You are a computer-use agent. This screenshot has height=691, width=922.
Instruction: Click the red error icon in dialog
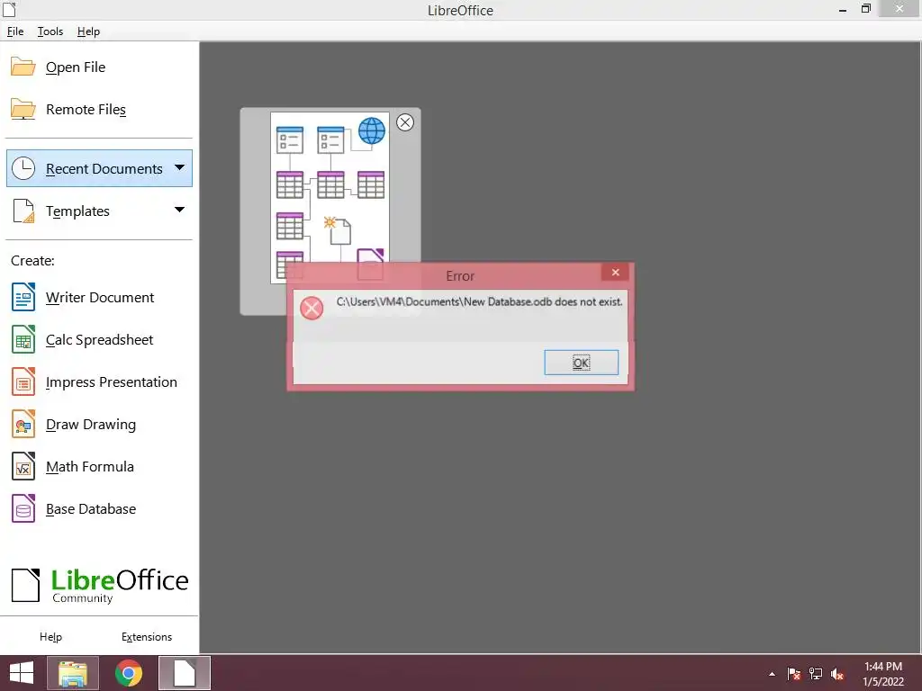[x=312, y=308]
